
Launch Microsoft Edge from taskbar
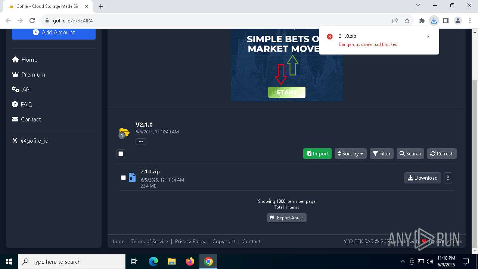[x=153, y=262]
